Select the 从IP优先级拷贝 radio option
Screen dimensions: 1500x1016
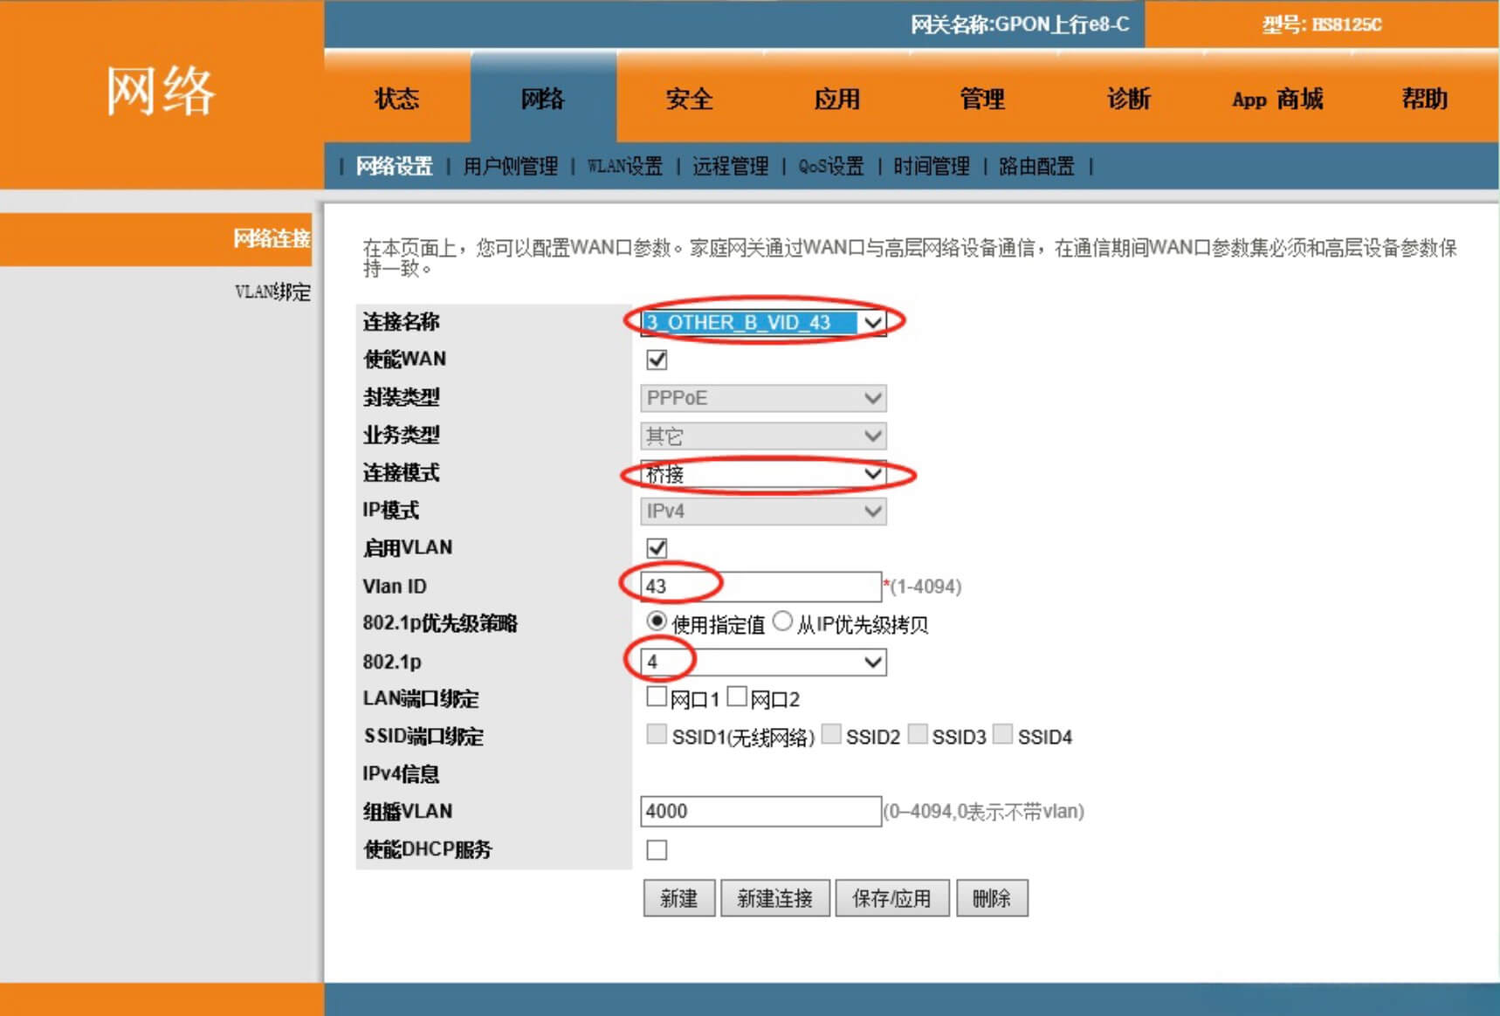pos(783,623)
